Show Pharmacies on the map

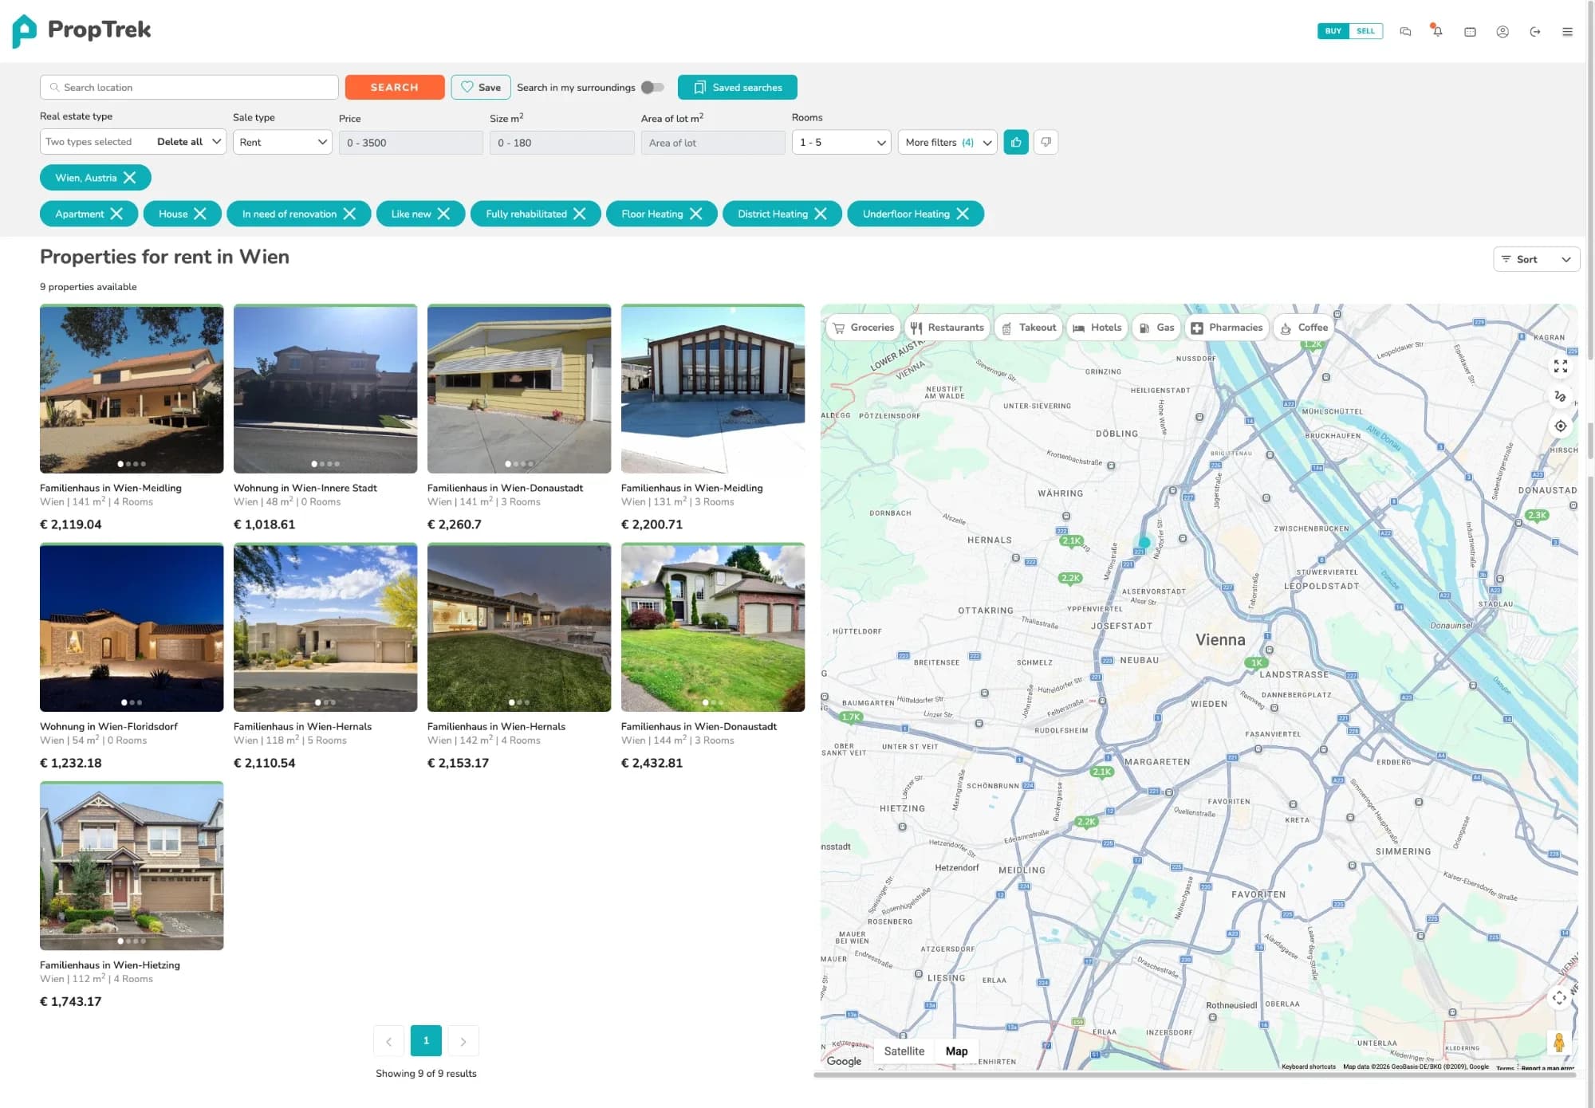coord(1227,328)
